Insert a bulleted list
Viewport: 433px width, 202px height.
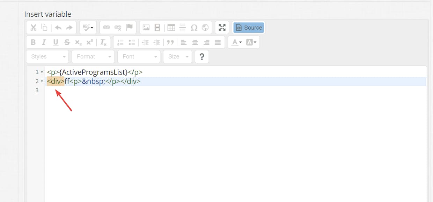click(x=132, y=42)
